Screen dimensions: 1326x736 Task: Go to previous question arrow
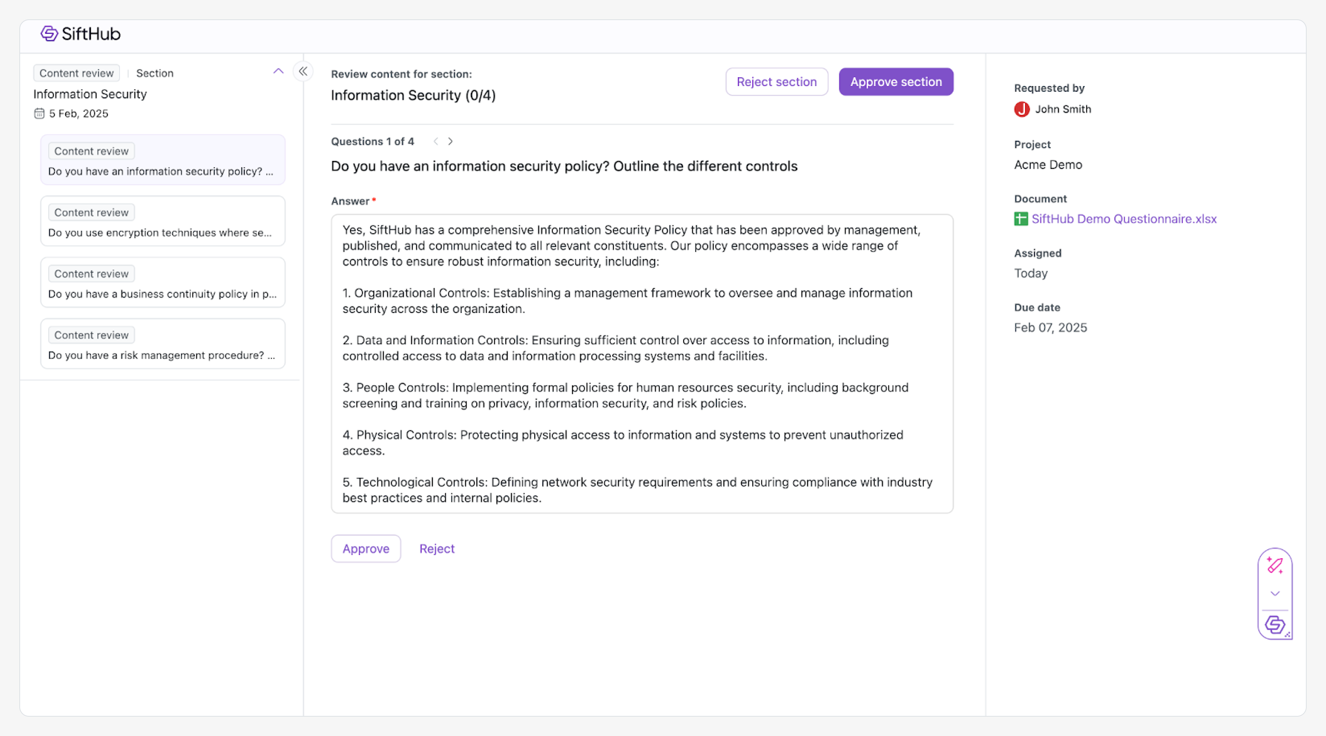pos(436,142)
